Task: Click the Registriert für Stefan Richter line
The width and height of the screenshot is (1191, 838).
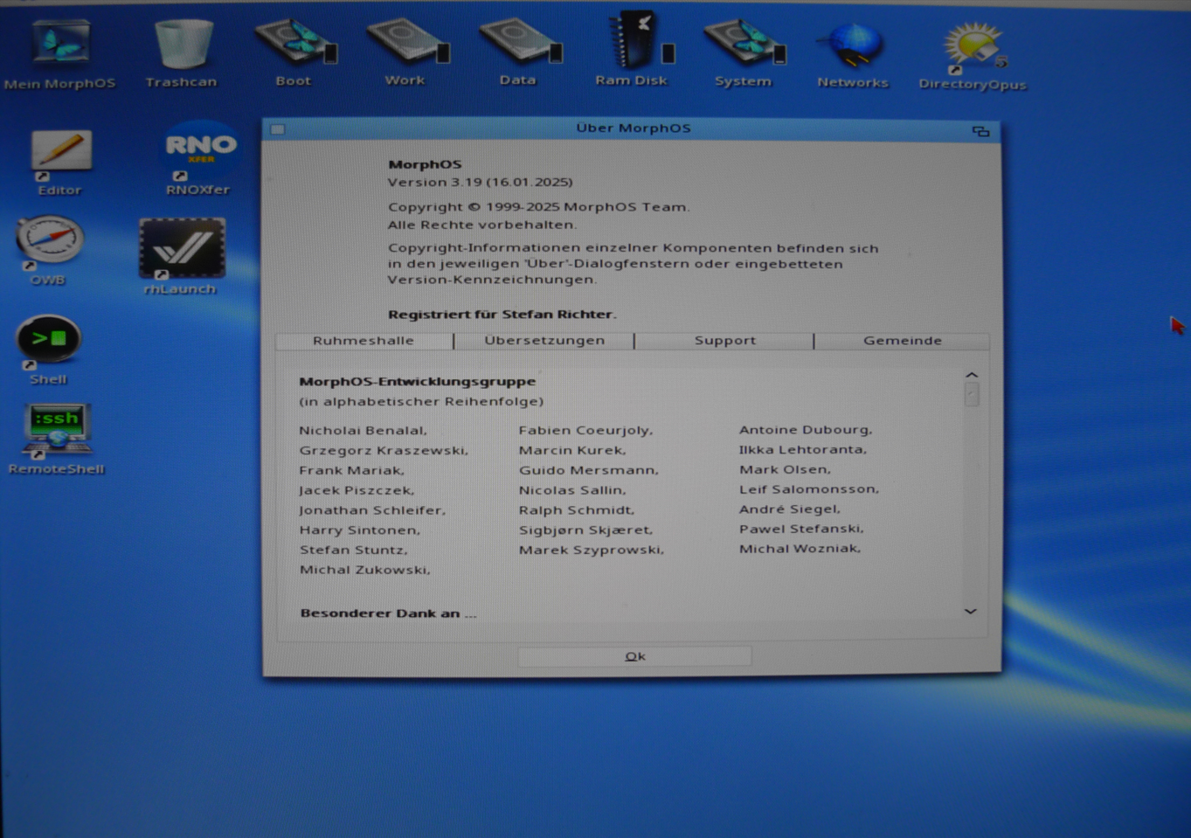Action: (502, 315)
